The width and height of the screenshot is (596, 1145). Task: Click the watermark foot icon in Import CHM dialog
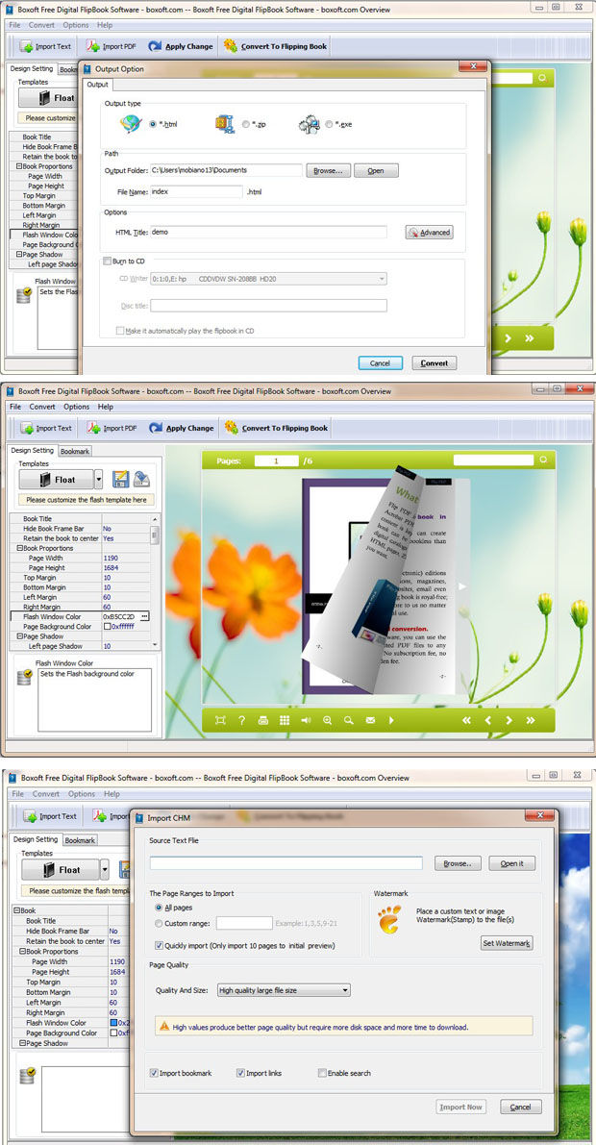[x=389, y=919]
